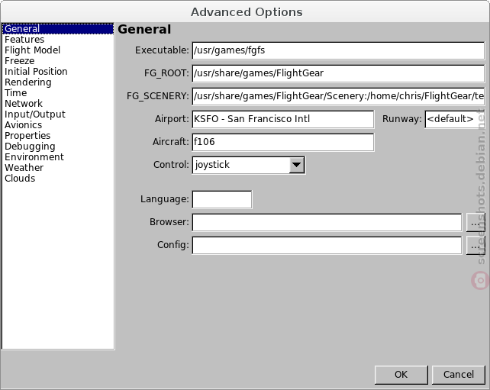Click the Aircraft f106 field
Image resolution: width=490 pixels, height=390 pixels.
pyautogui.click(x=283, y=142)
